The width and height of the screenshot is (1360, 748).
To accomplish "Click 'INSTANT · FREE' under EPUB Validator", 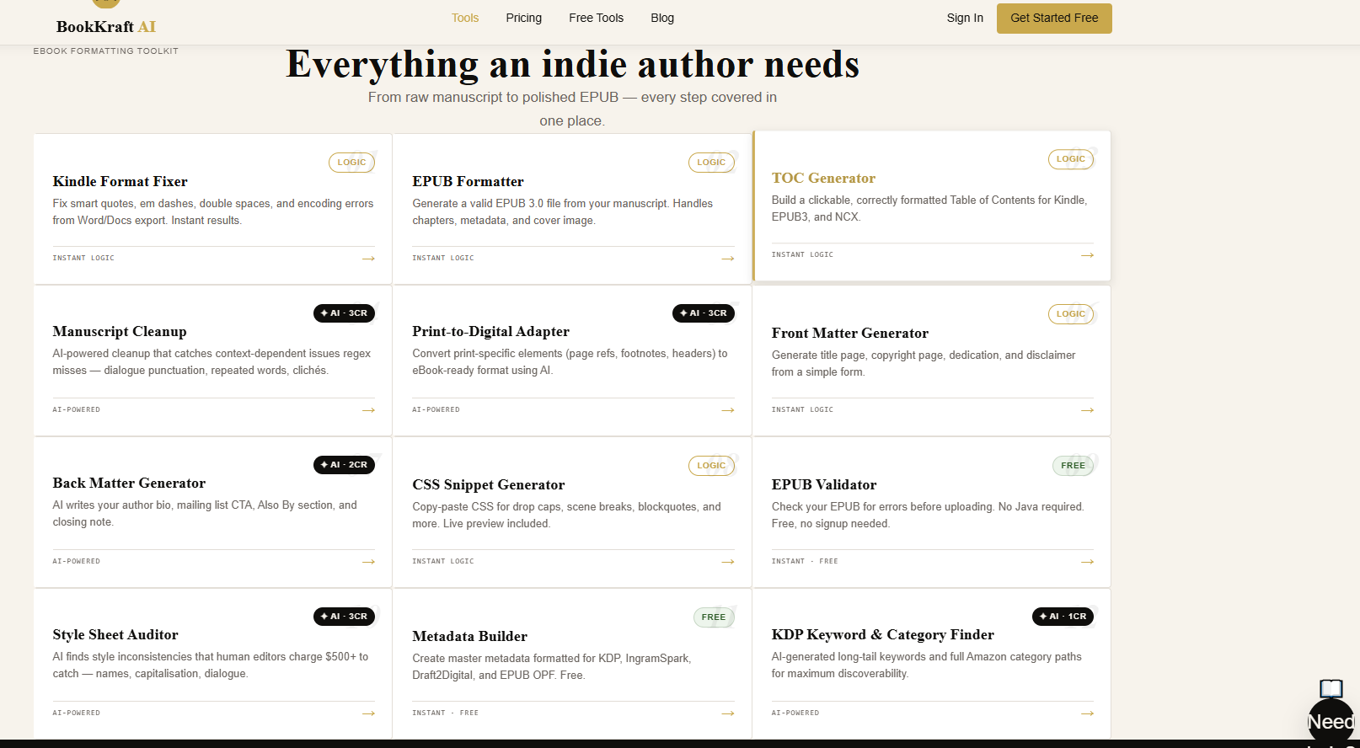I will [x=805, y=562].
